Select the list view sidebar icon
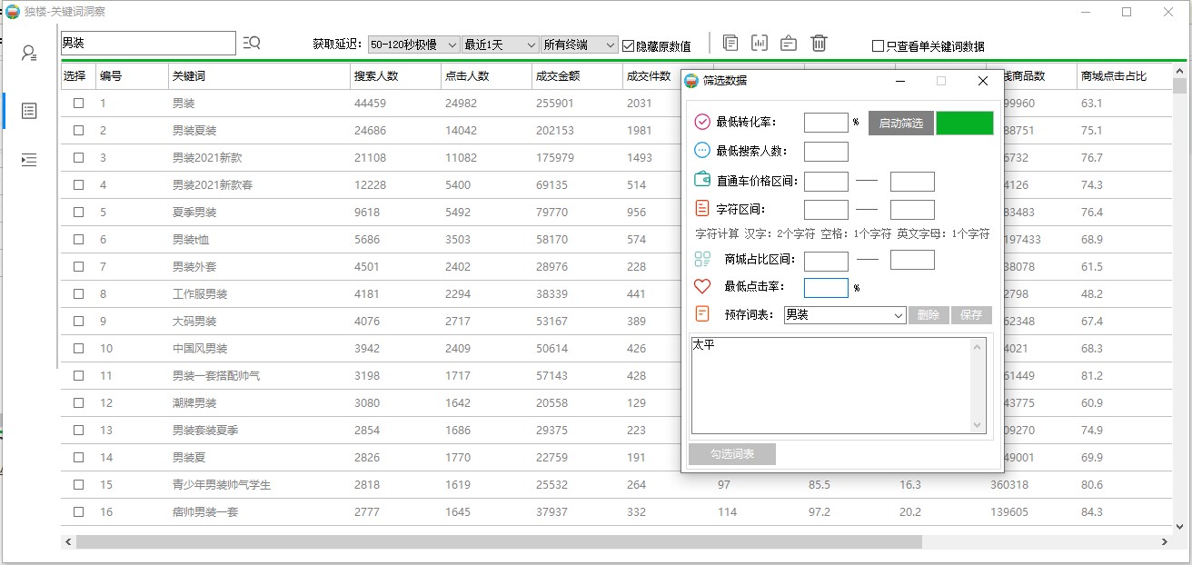The height and width of the screenshot is (565, 1192). 29,111
